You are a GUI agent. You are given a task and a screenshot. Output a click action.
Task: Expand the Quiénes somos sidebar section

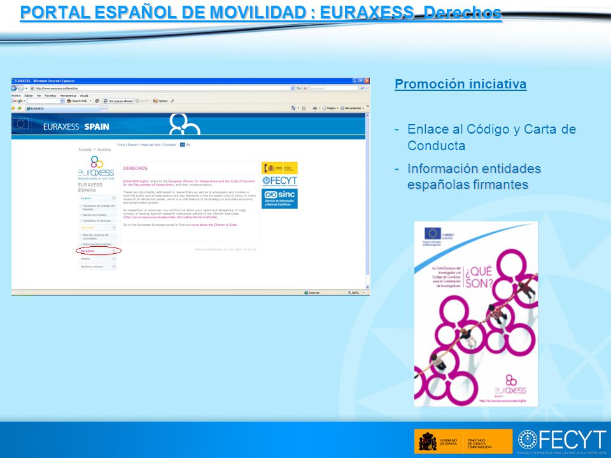tap(97, 267)
